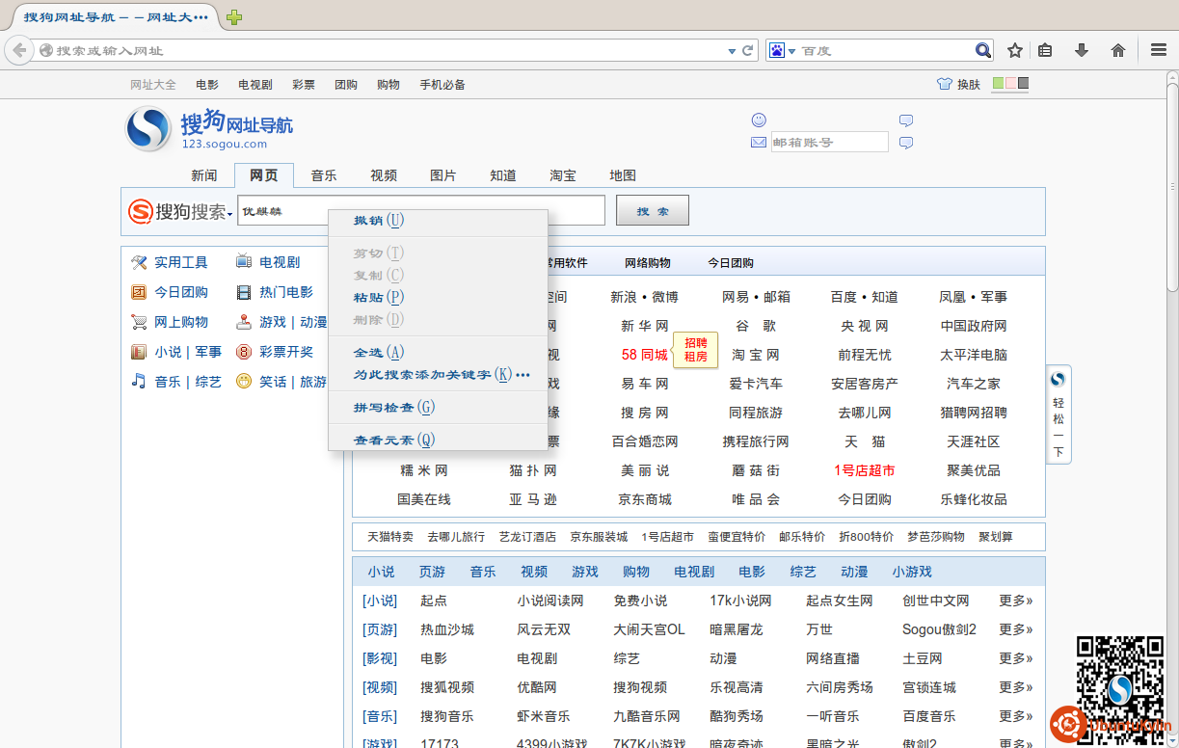Viewport: 1179px width, 748px height.
Task: Click the 换肤 shirt skin icon
Action: coord(945,84)
